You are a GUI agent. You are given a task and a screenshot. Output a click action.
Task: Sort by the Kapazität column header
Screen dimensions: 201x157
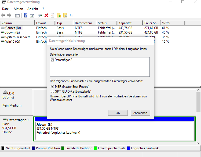click(130, 23)
